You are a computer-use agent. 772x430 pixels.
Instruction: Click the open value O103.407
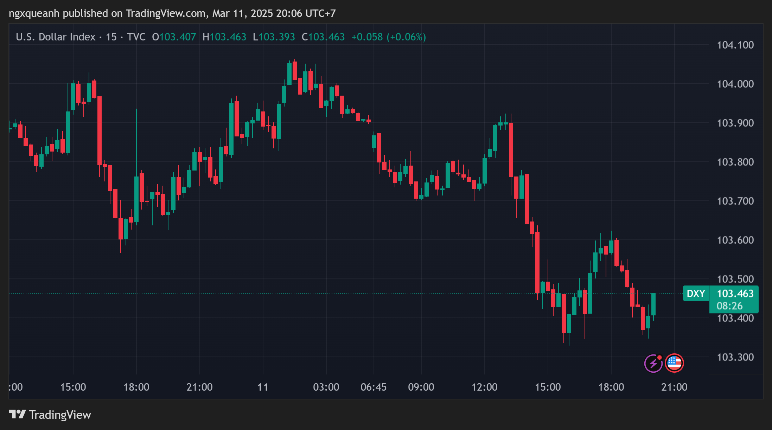tap(174, 37)
